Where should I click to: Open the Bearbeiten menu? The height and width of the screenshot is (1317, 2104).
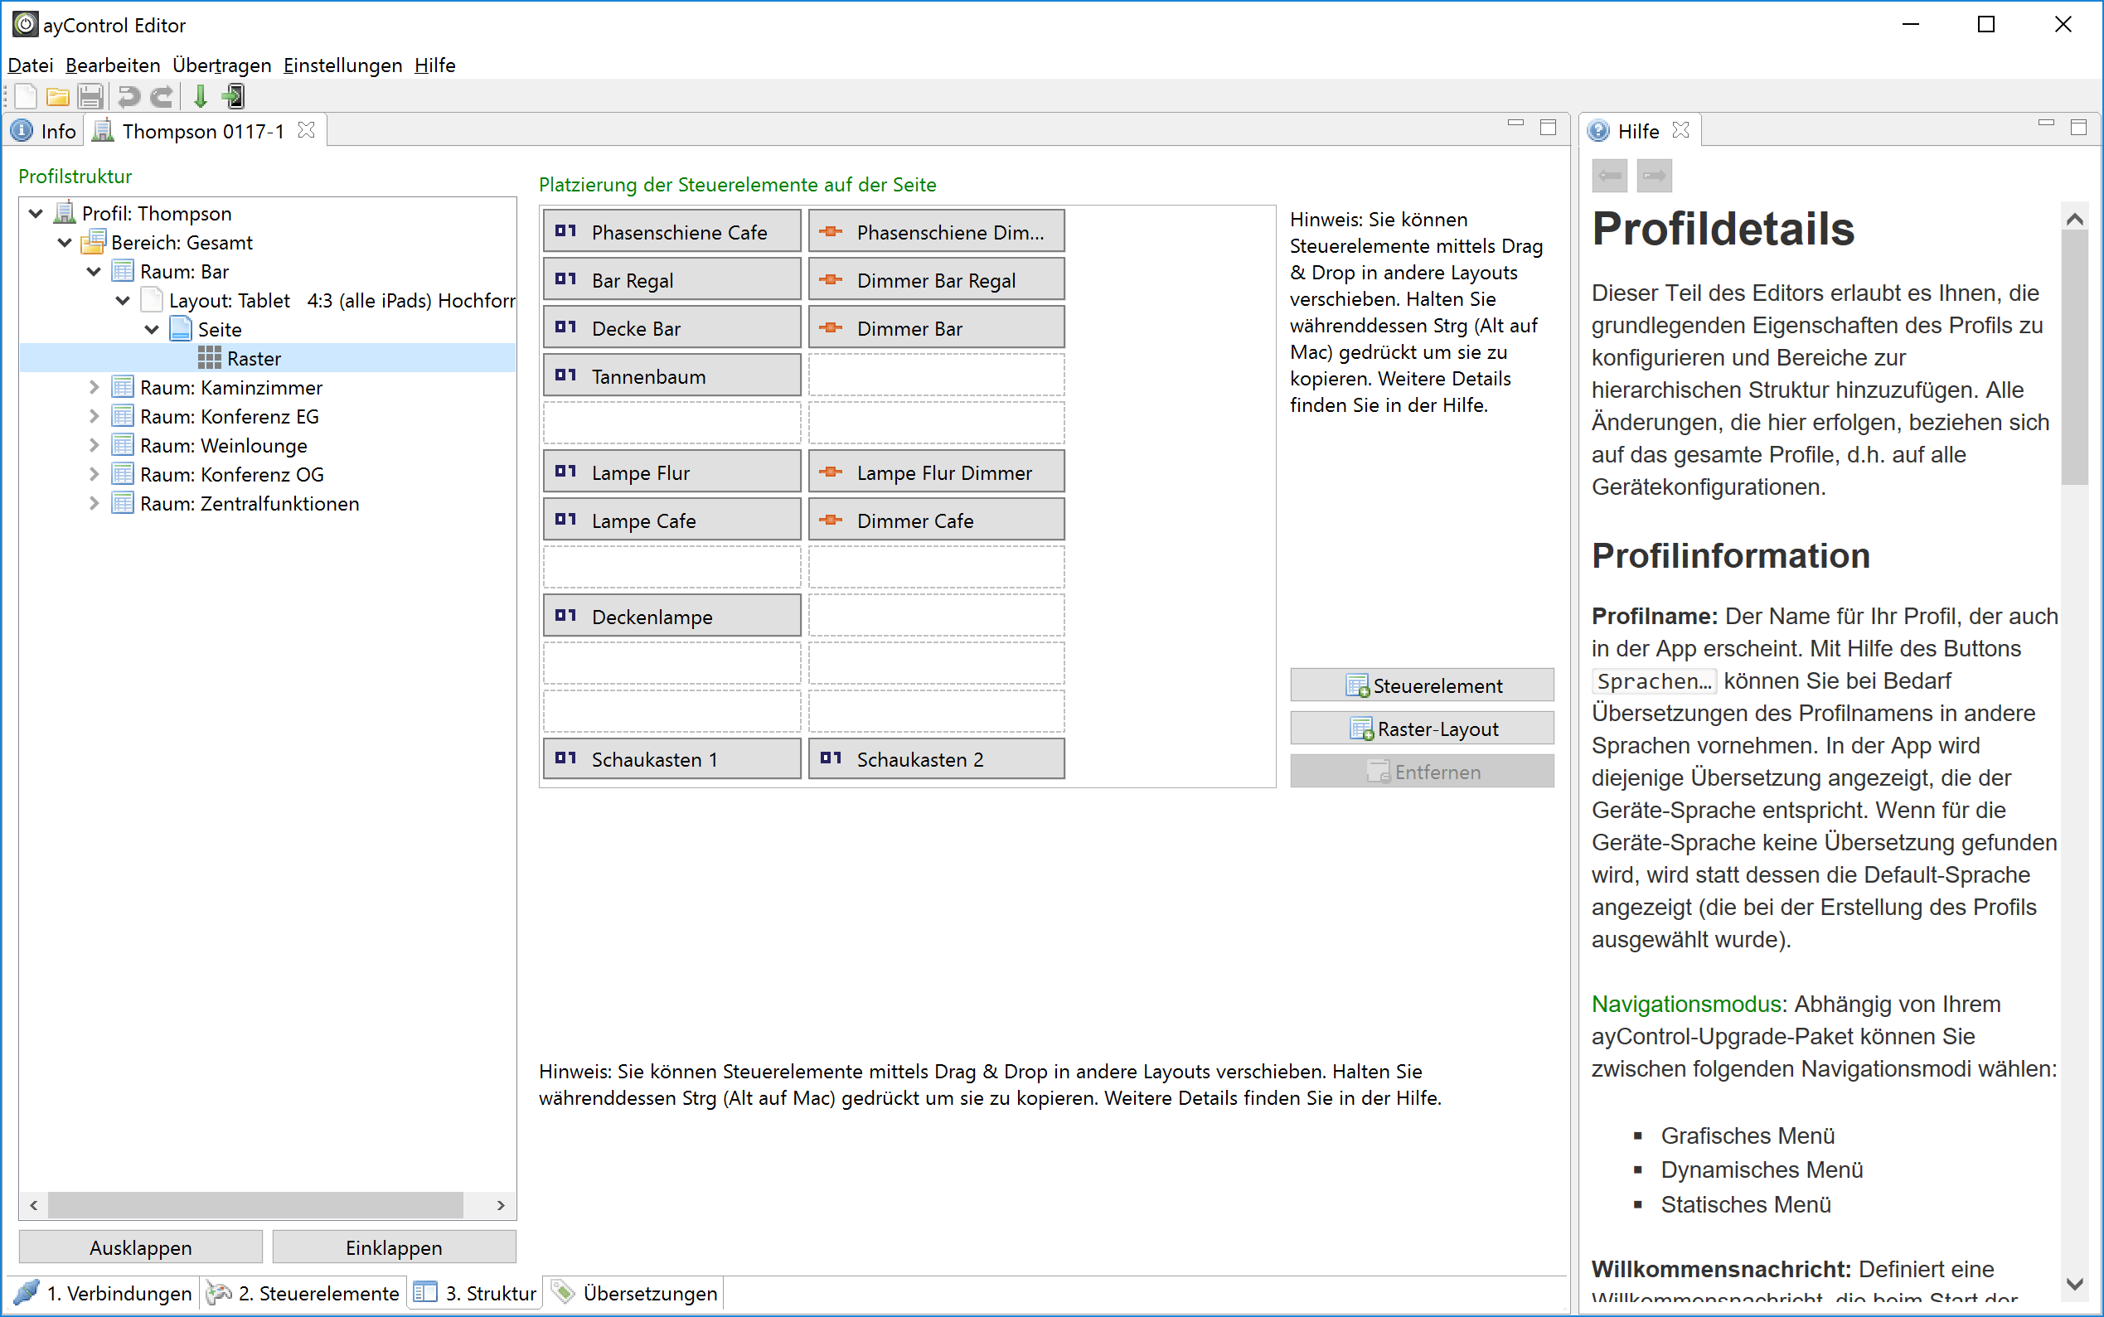coord(113,65)
